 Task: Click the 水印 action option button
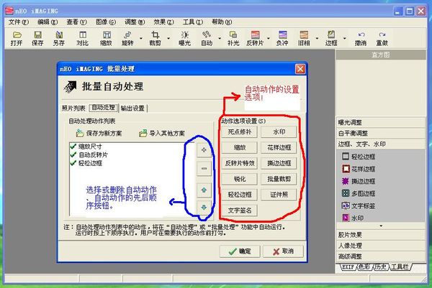[x=278, y=131]
